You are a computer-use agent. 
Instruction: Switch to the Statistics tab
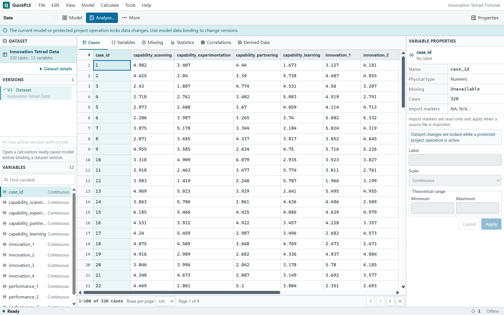183,42
